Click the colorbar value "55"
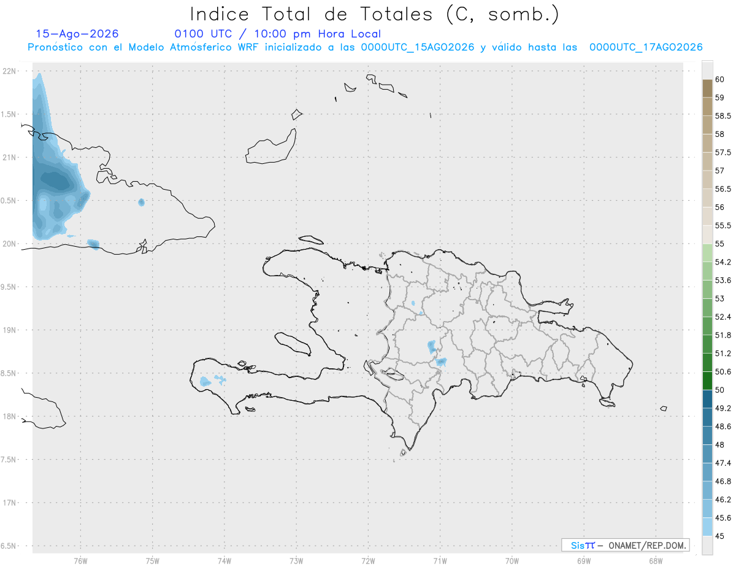This screenshot has height=569, width=736. 719,244
